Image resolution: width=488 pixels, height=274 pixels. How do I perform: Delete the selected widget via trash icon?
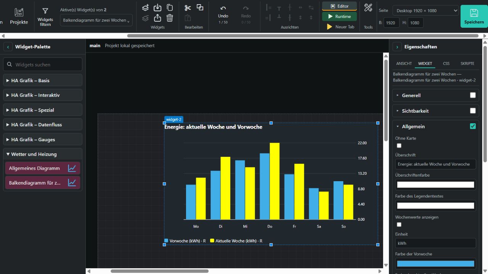pos(170,18)
